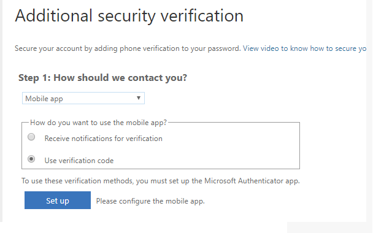The width and height of the screenshot is (373, 233).
Task: Click the word Step 1 in the heading
Action: point(34,78)
